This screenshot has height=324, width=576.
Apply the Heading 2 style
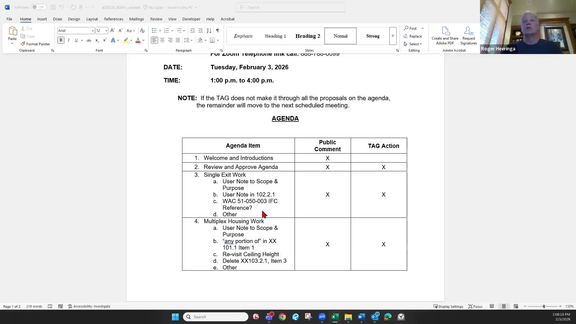coord(307,36)
